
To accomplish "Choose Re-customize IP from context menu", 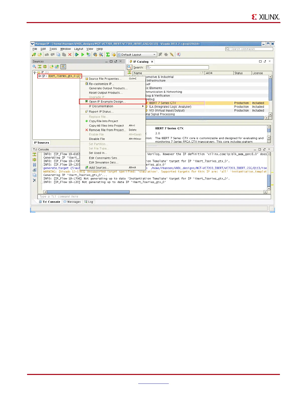I will 113,84.
